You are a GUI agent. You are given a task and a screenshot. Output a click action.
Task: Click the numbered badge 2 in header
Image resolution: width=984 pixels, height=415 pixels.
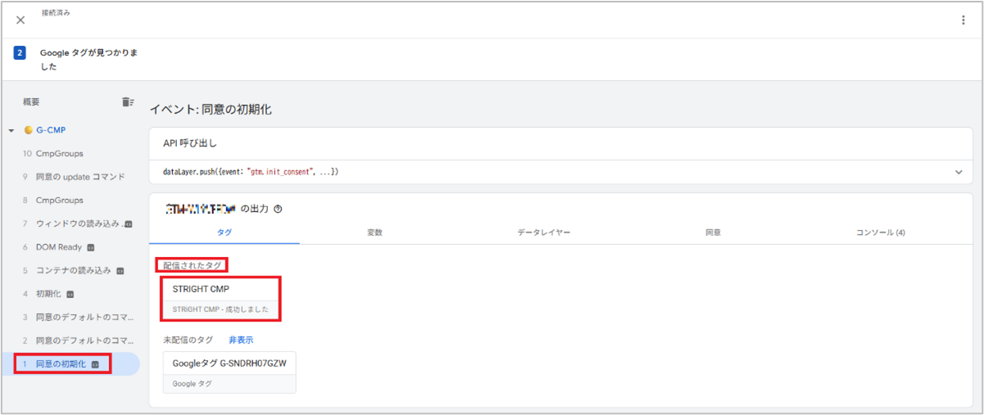[20, 52]
